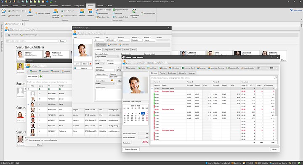
Task: Click the Buscar button in Presencia Actual
Action: 62,41
